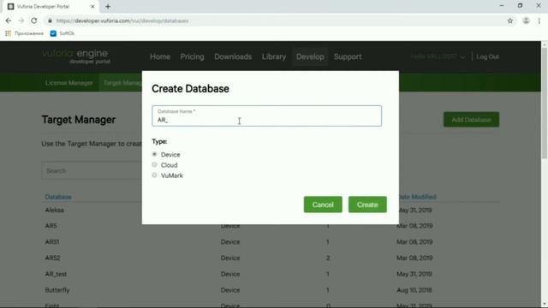Click the Cancel button in dialog

click(323, 204)
